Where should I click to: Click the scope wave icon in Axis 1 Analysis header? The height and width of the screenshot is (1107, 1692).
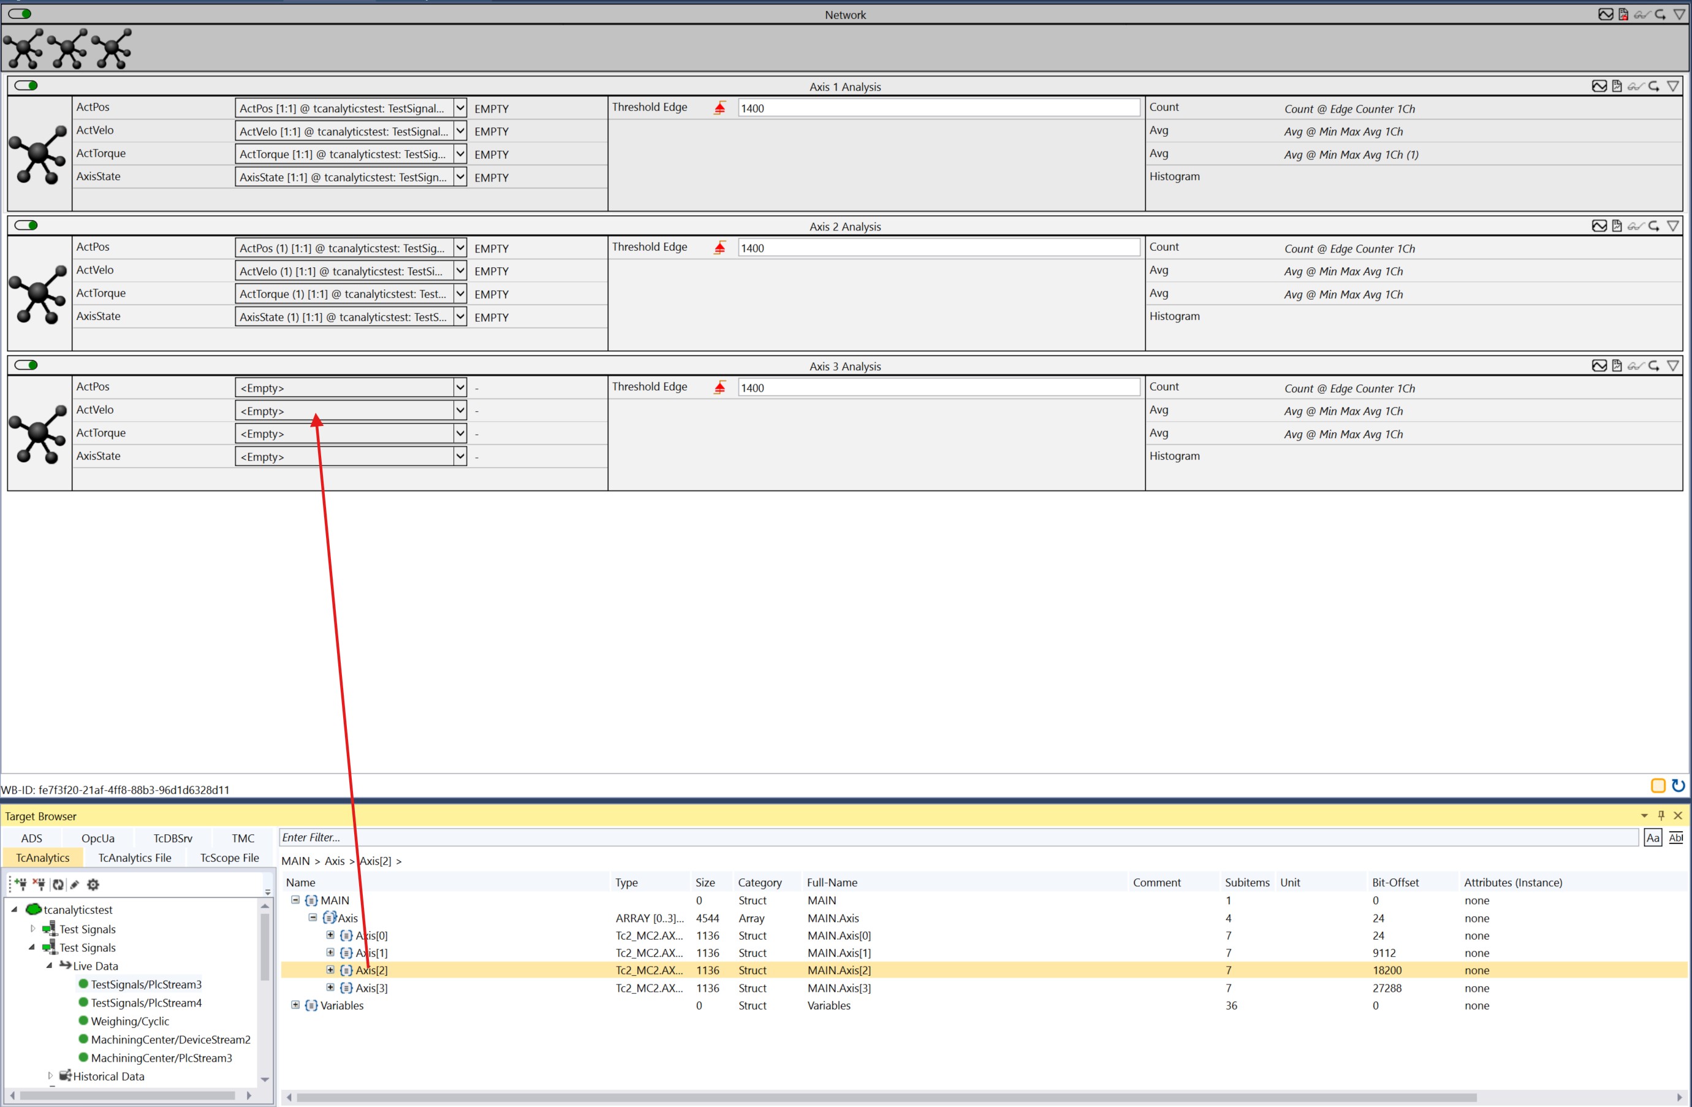click(1599, 86)
